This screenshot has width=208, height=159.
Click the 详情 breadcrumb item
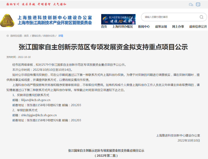(61, 36)
